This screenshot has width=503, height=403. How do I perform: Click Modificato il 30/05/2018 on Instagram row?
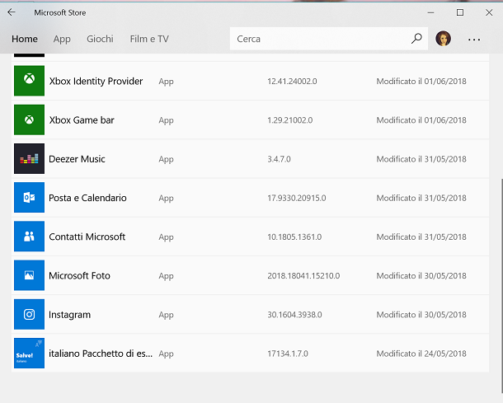pos(421,315)
